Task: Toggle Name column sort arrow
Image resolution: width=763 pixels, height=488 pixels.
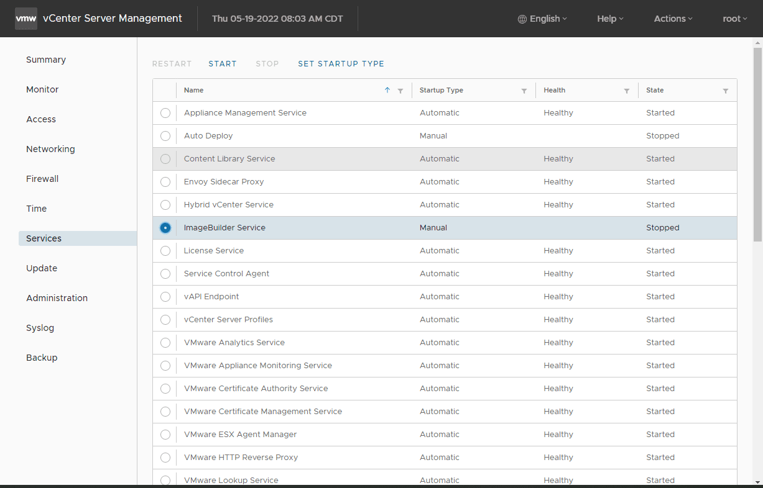Action: (x=387, y=90)
